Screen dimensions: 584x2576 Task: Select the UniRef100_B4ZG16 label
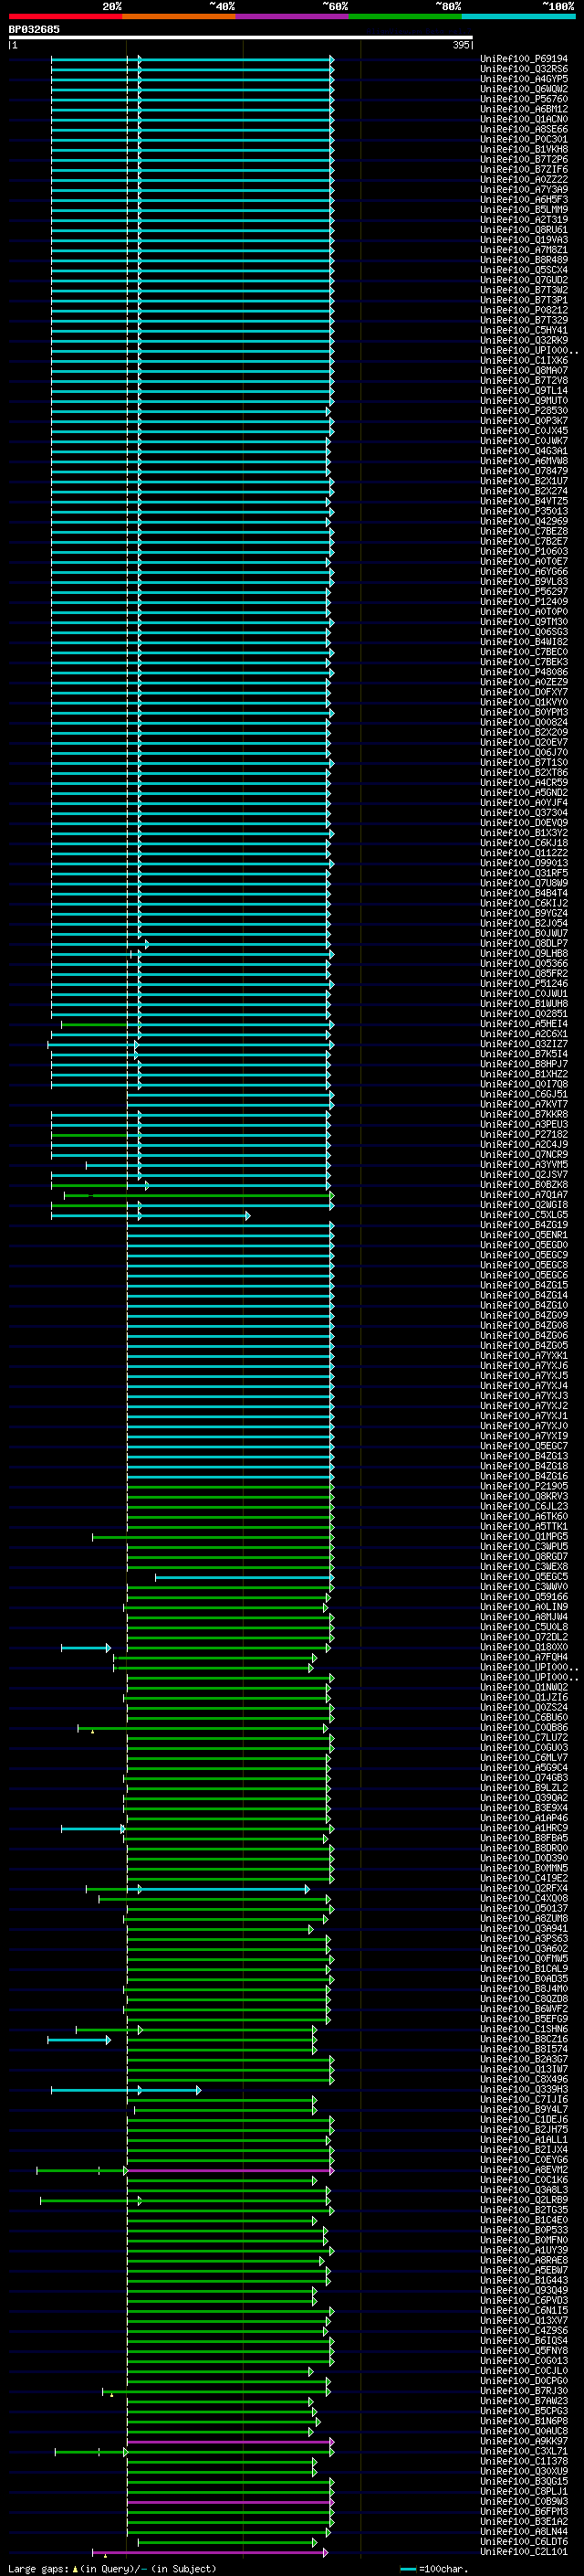pos(524,1476)
